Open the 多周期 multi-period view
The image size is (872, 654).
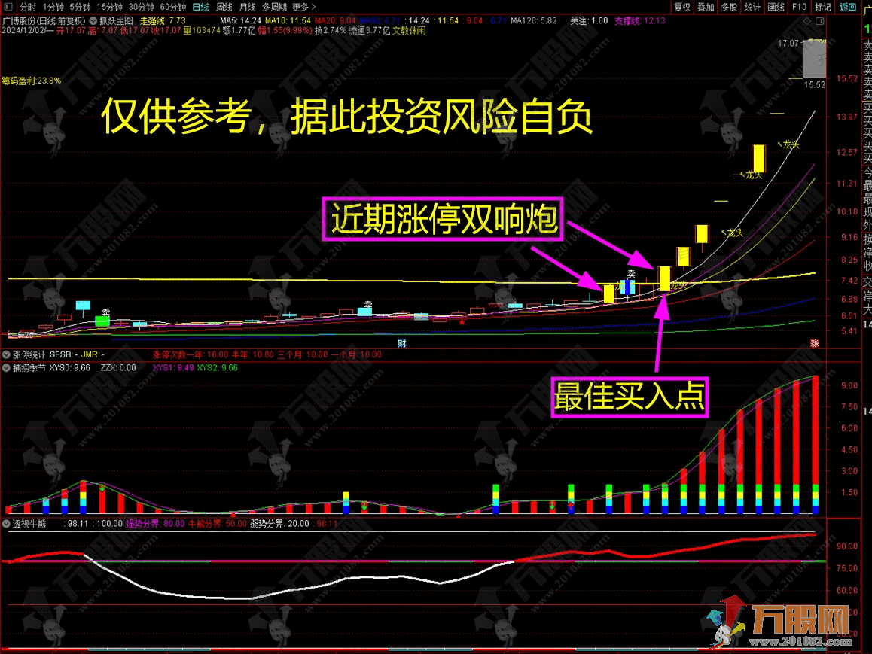274,8
